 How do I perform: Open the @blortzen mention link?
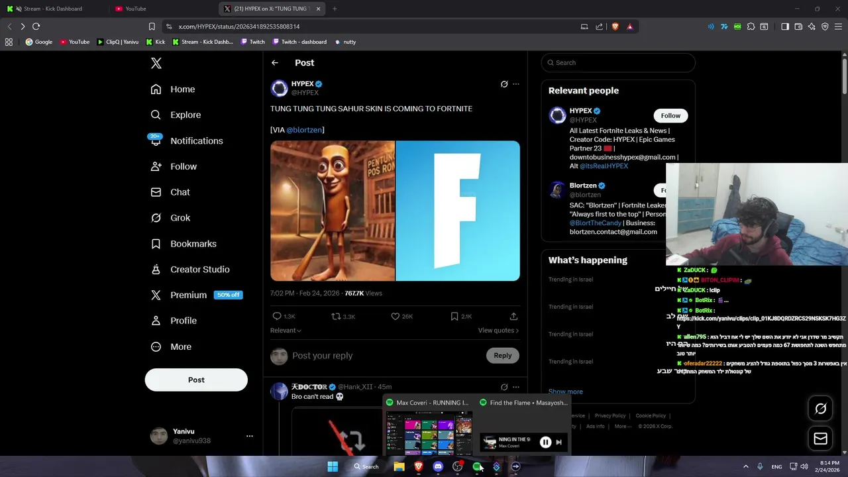click(x=305, y=130)
